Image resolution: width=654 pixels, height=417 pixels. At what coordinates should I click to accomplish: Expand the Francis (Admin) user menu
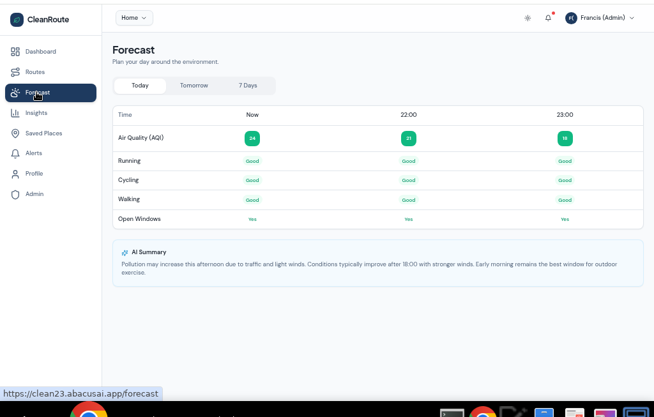pos(600,18)
